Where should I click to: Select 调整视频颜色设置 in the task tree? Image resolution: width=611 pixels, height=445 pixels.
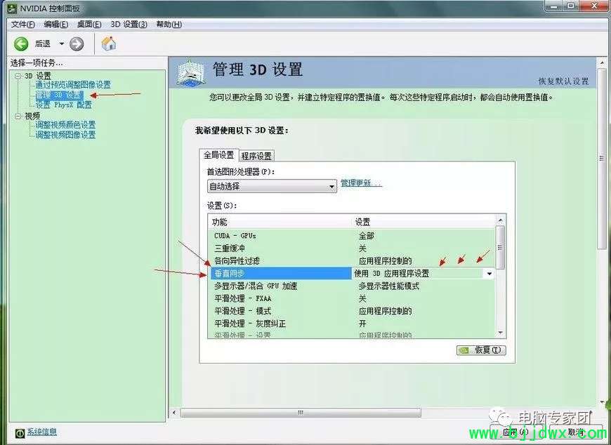[x=65, y=124]
